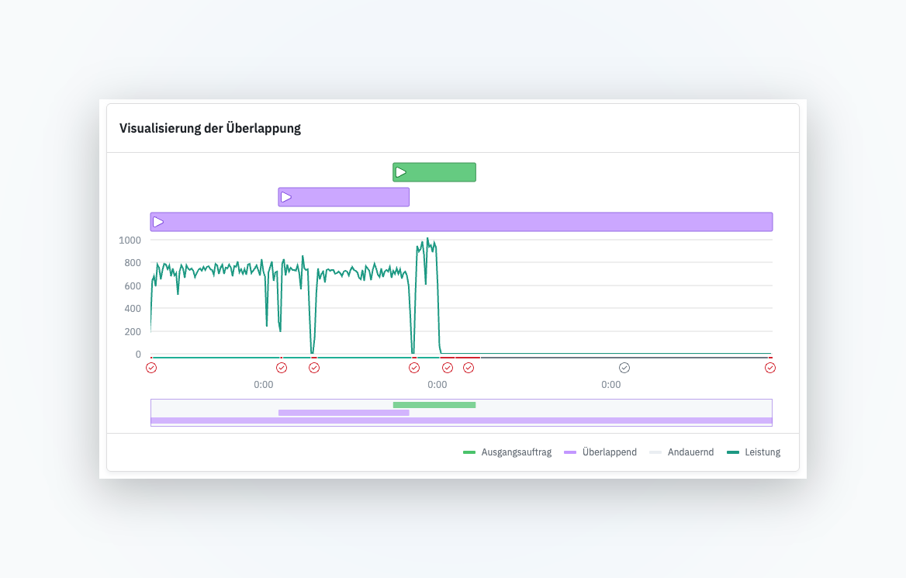Click the 600 y-axis label

point(133,286)
